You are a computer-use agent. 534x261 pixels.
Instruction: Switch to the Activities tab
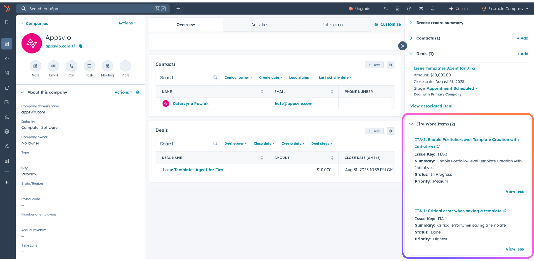(x=260, y=25)
